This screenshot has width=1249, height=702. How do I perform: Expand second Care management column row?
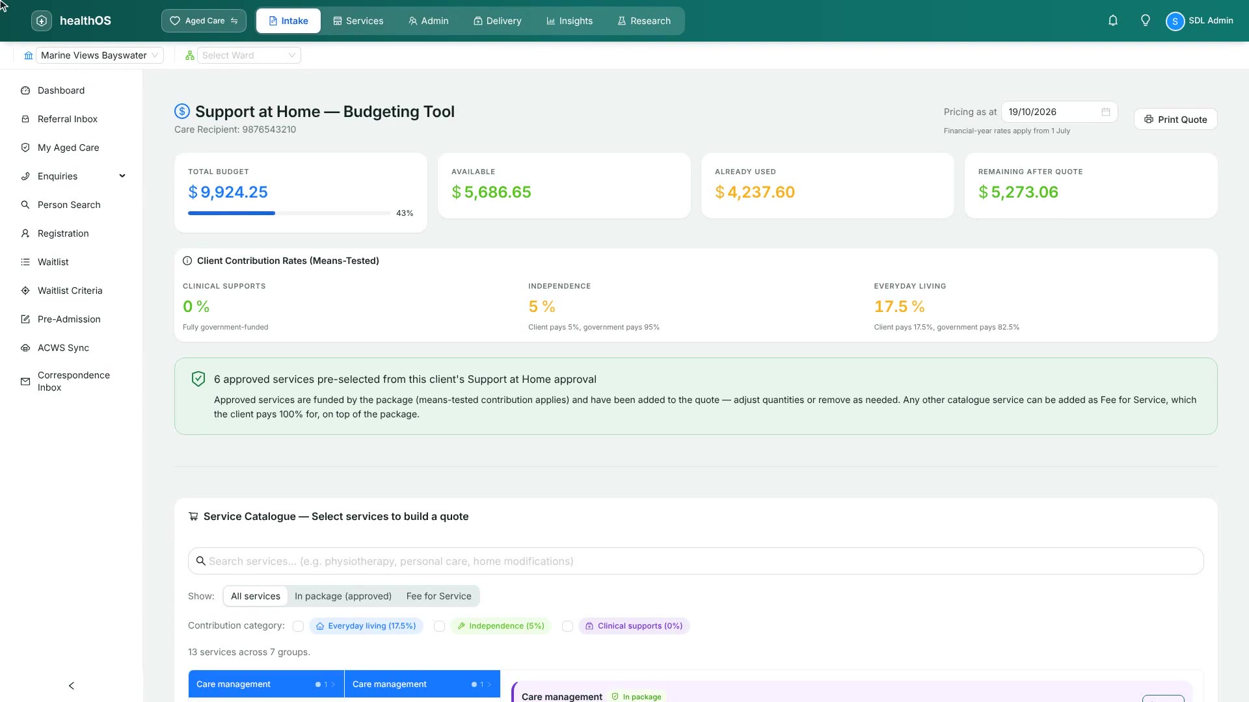[422, 684]
